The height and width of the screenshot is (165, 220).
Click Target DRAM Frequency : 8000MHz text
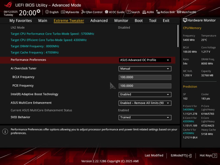pyautogui.click(x=35, y=46)
